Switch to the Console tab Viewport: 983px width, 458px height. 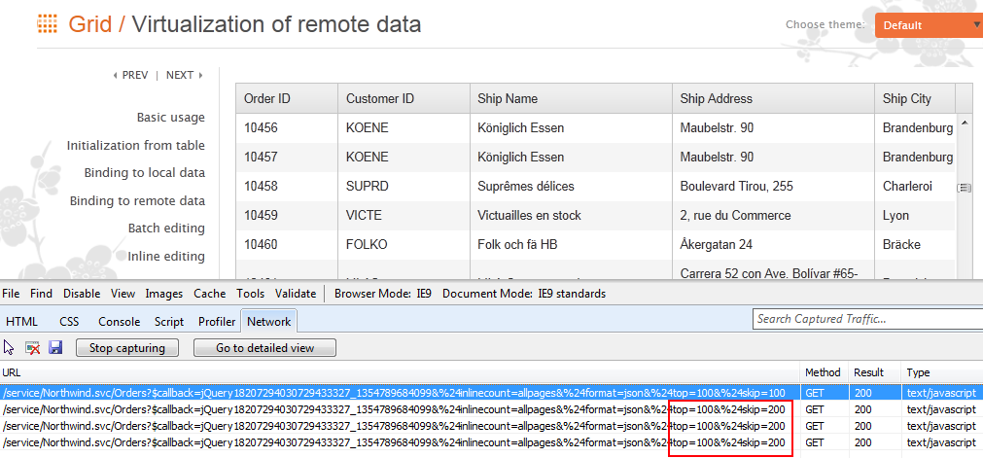(119, 321)
